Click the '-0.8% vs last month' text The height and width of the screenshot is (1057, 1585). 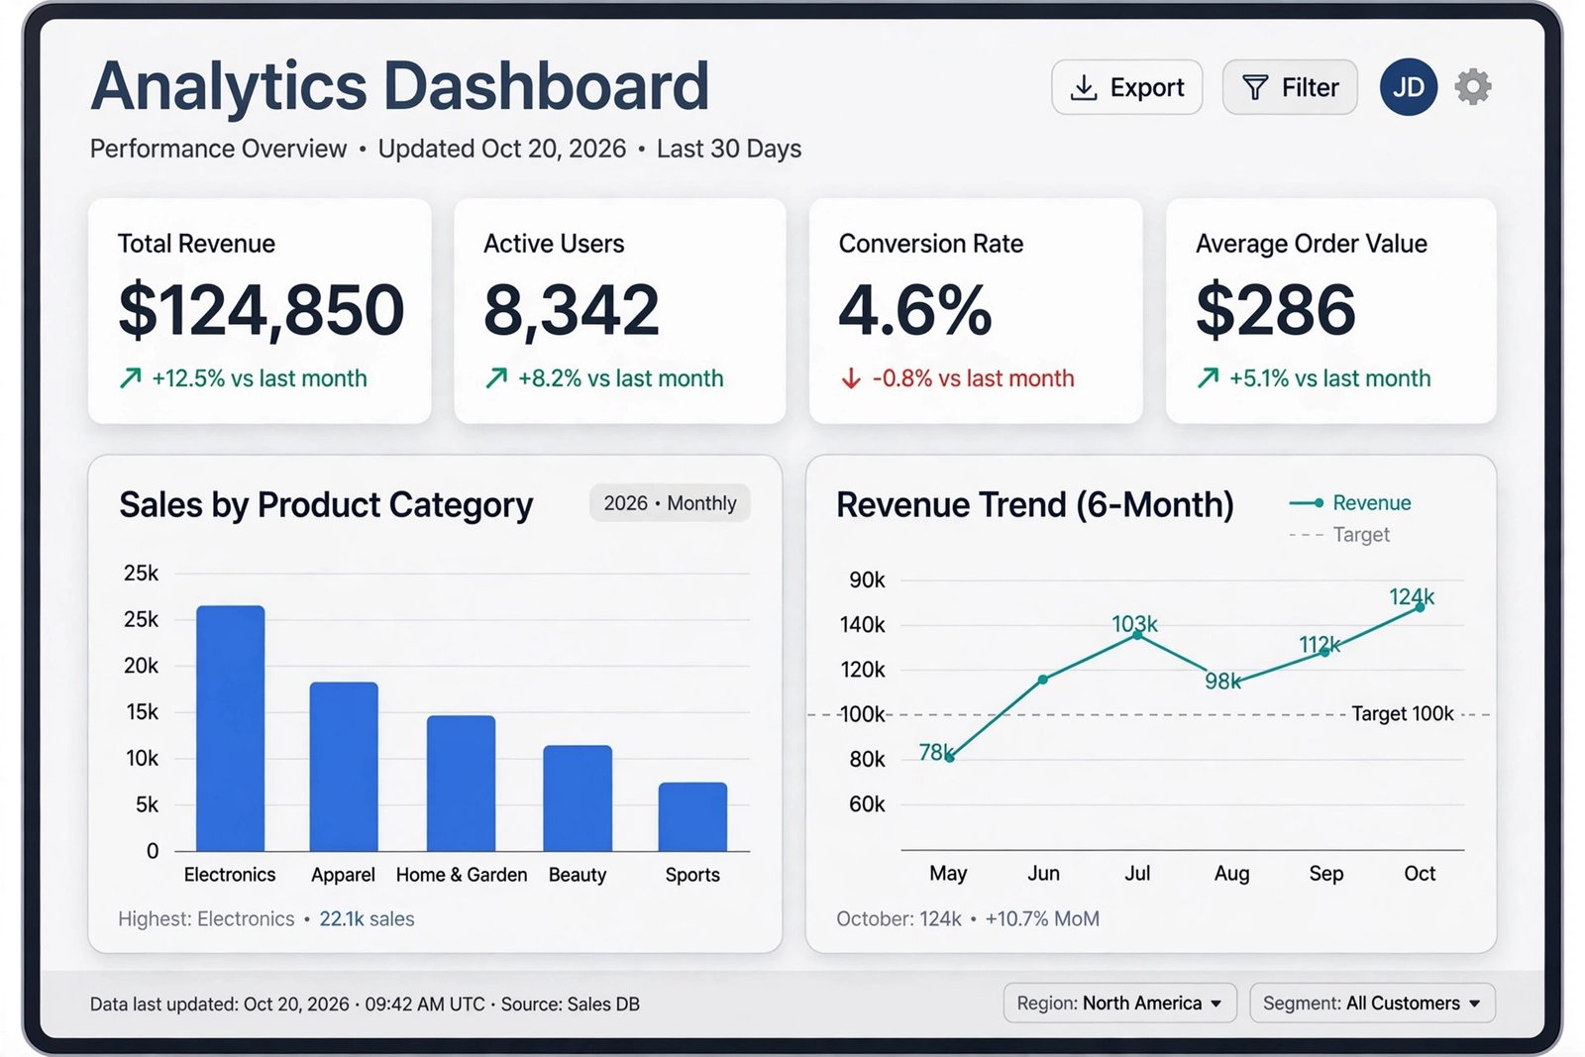coord(973,378)
